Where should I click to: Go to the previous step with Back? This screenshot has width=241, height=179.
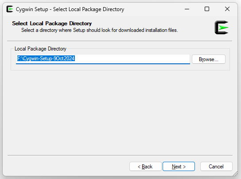click(x=145, y=167)
